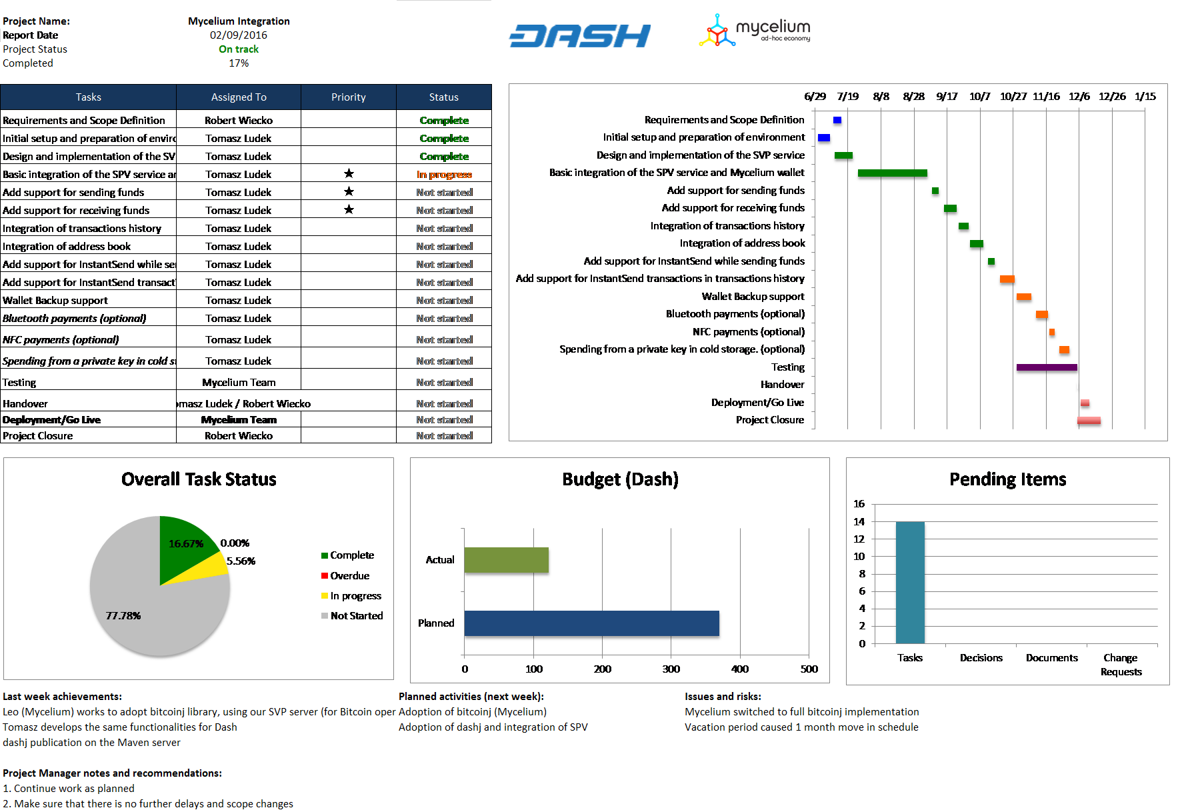1188x812 pixels.
Task: Select the Tasks column header
Action: (89, 97)
